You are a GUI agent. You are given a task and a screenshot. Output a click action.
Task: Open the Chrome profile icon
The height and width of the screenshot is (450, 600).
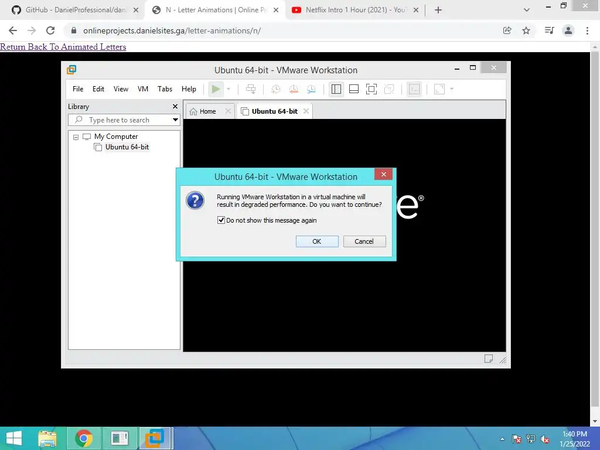(568, 30)
